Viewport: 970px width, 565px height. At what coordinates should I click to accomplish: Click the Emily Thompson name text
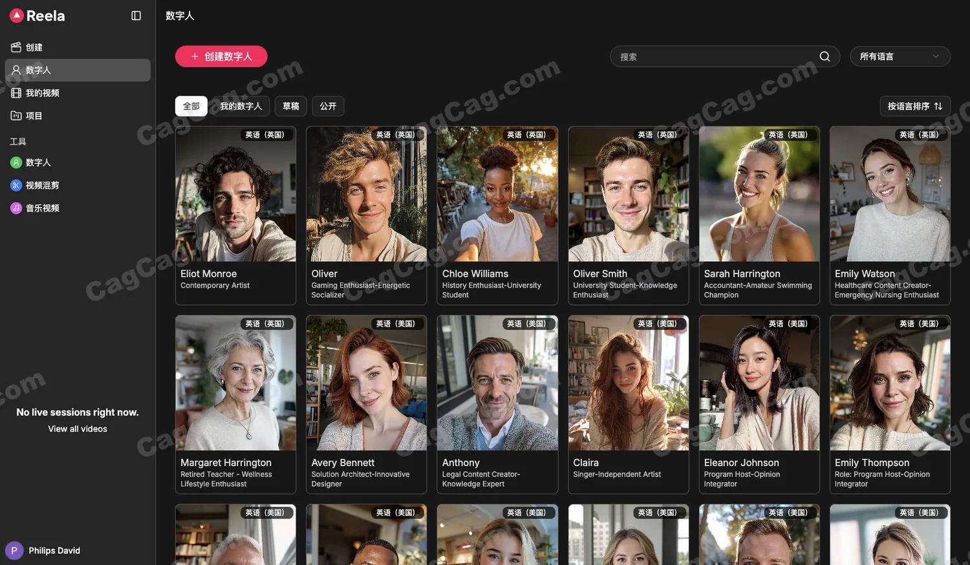(x=872, y=463)
